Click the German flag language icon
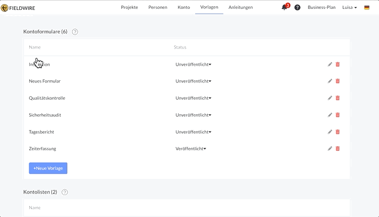 (x=366, y=7)
